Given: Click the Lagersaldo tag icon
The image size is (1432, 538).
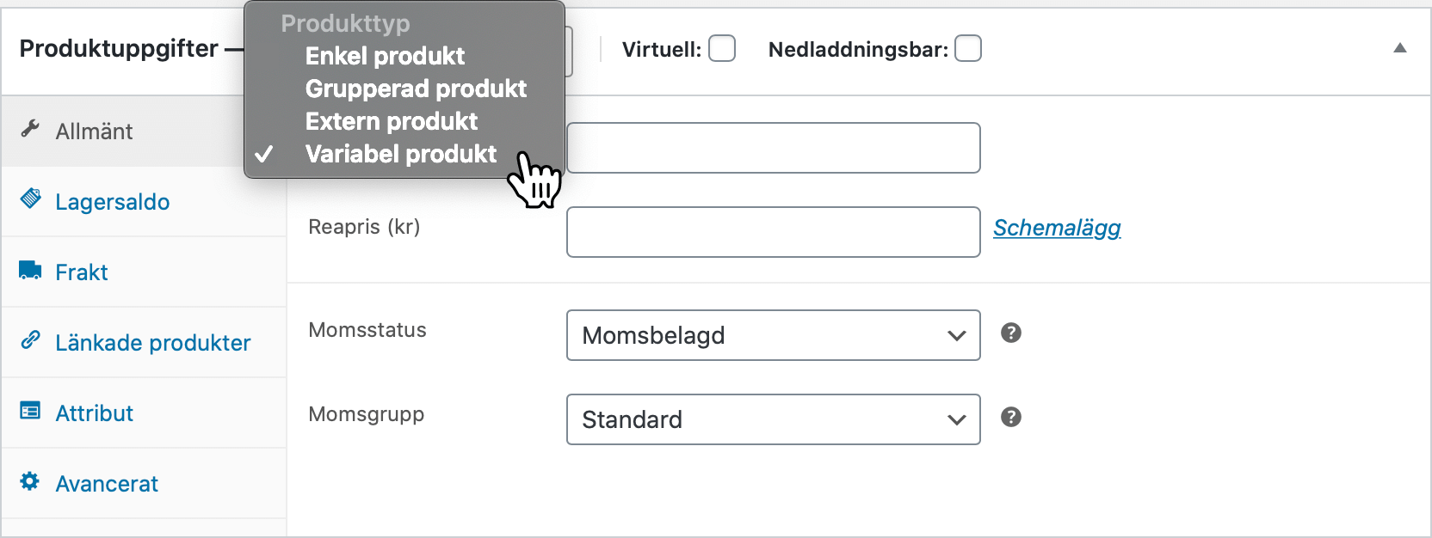Looking at the screenshot, I should tap(30, 199).
